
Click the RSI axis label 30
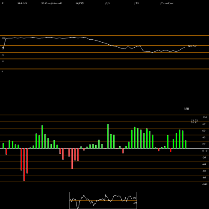pos(3,61)
